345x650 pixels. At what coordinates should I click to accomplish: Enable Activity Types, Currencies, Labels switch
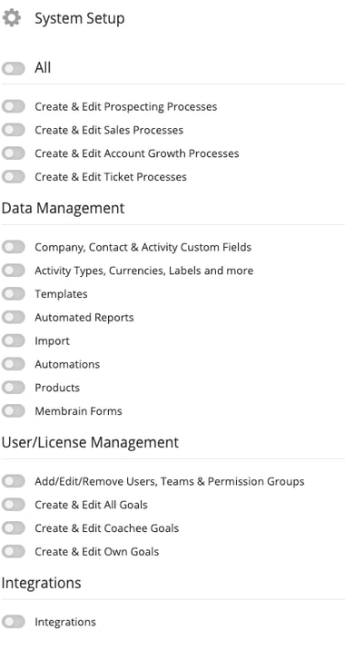[14, 271]
